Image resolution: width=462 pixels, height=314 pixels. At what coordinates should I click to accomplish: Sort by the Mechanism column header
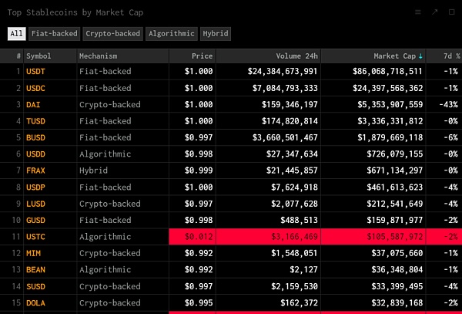tap(99, 56)
